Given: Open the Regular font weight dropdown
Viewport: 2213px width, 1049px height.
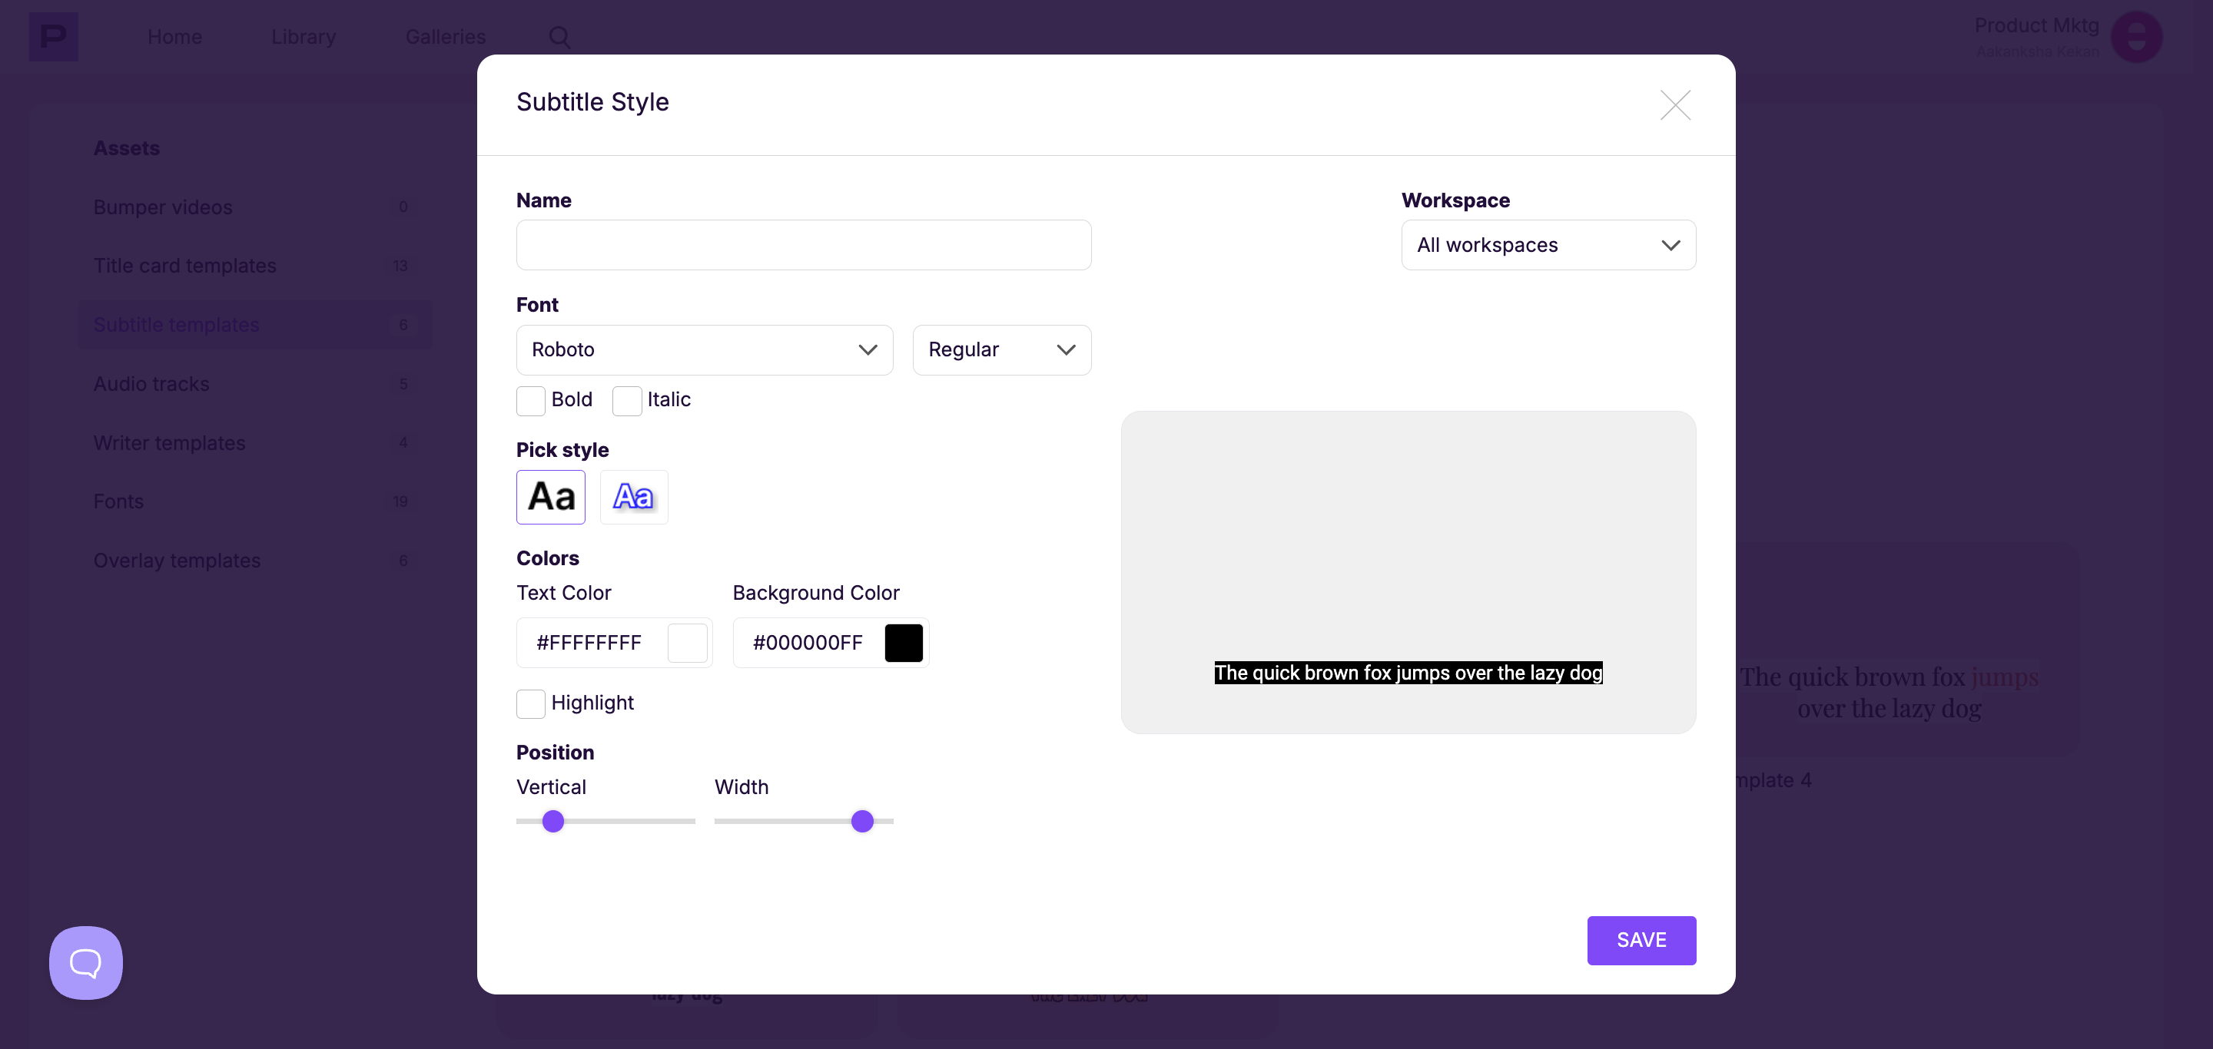Looking at the screenshot, I should click(1002, 349).
